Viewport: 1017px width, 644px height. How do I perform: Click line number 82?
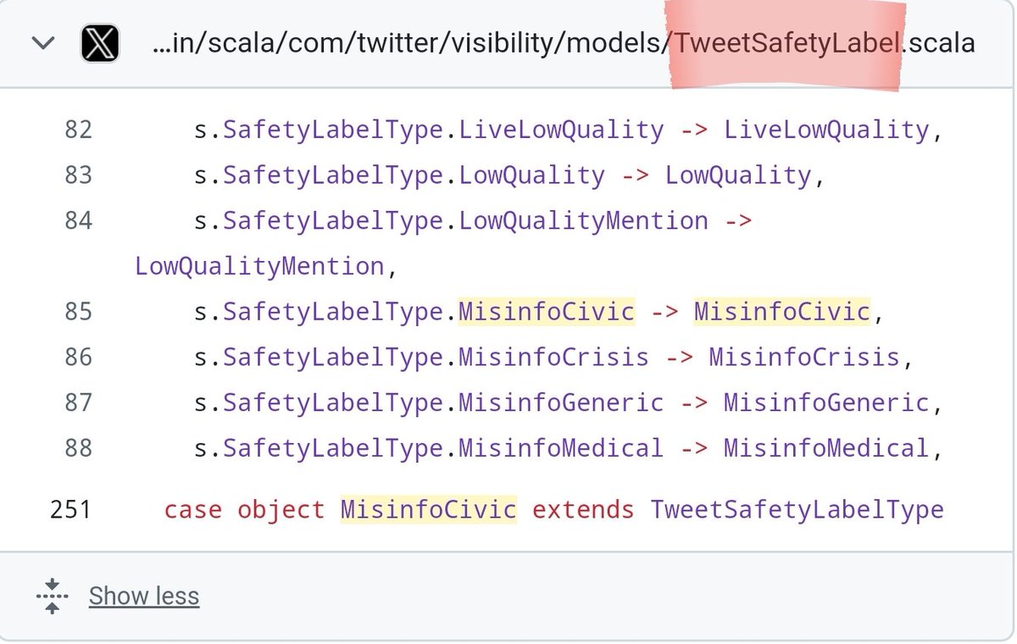tap(78, 130)
